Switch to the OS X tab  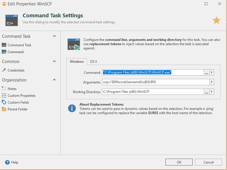click(x=94, y=62)
